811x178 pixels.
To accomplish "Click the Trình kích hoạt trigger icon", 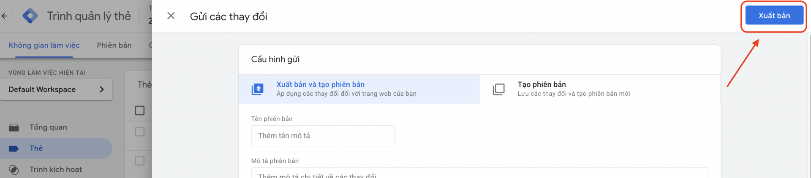I will click(14, 170).
